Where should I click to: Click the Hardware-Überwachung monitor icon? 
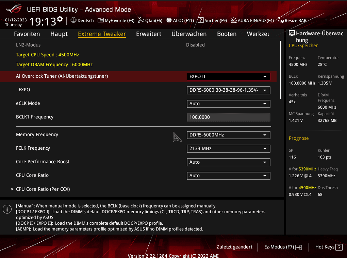[292, 33]
